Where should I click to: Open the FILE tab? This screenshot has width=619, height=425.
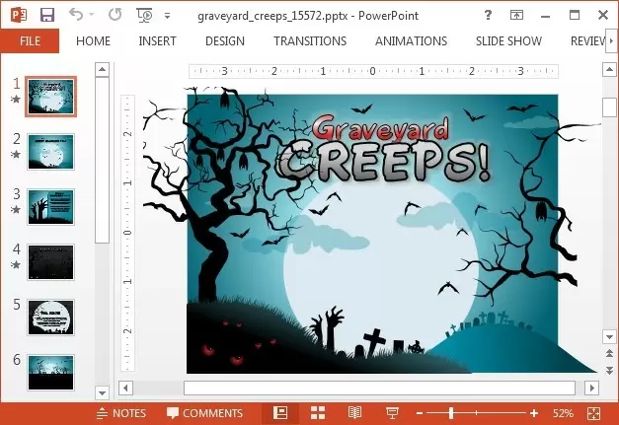point(30,41)
